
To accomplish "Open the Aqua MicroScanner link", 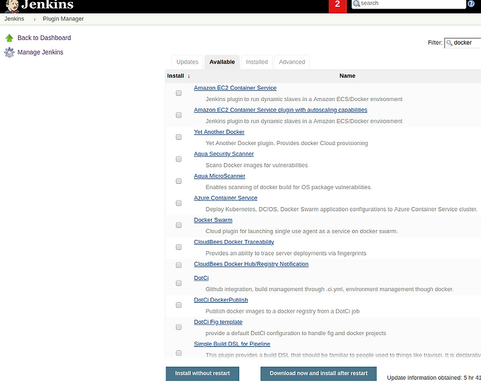I will click(x=219, y=176).
